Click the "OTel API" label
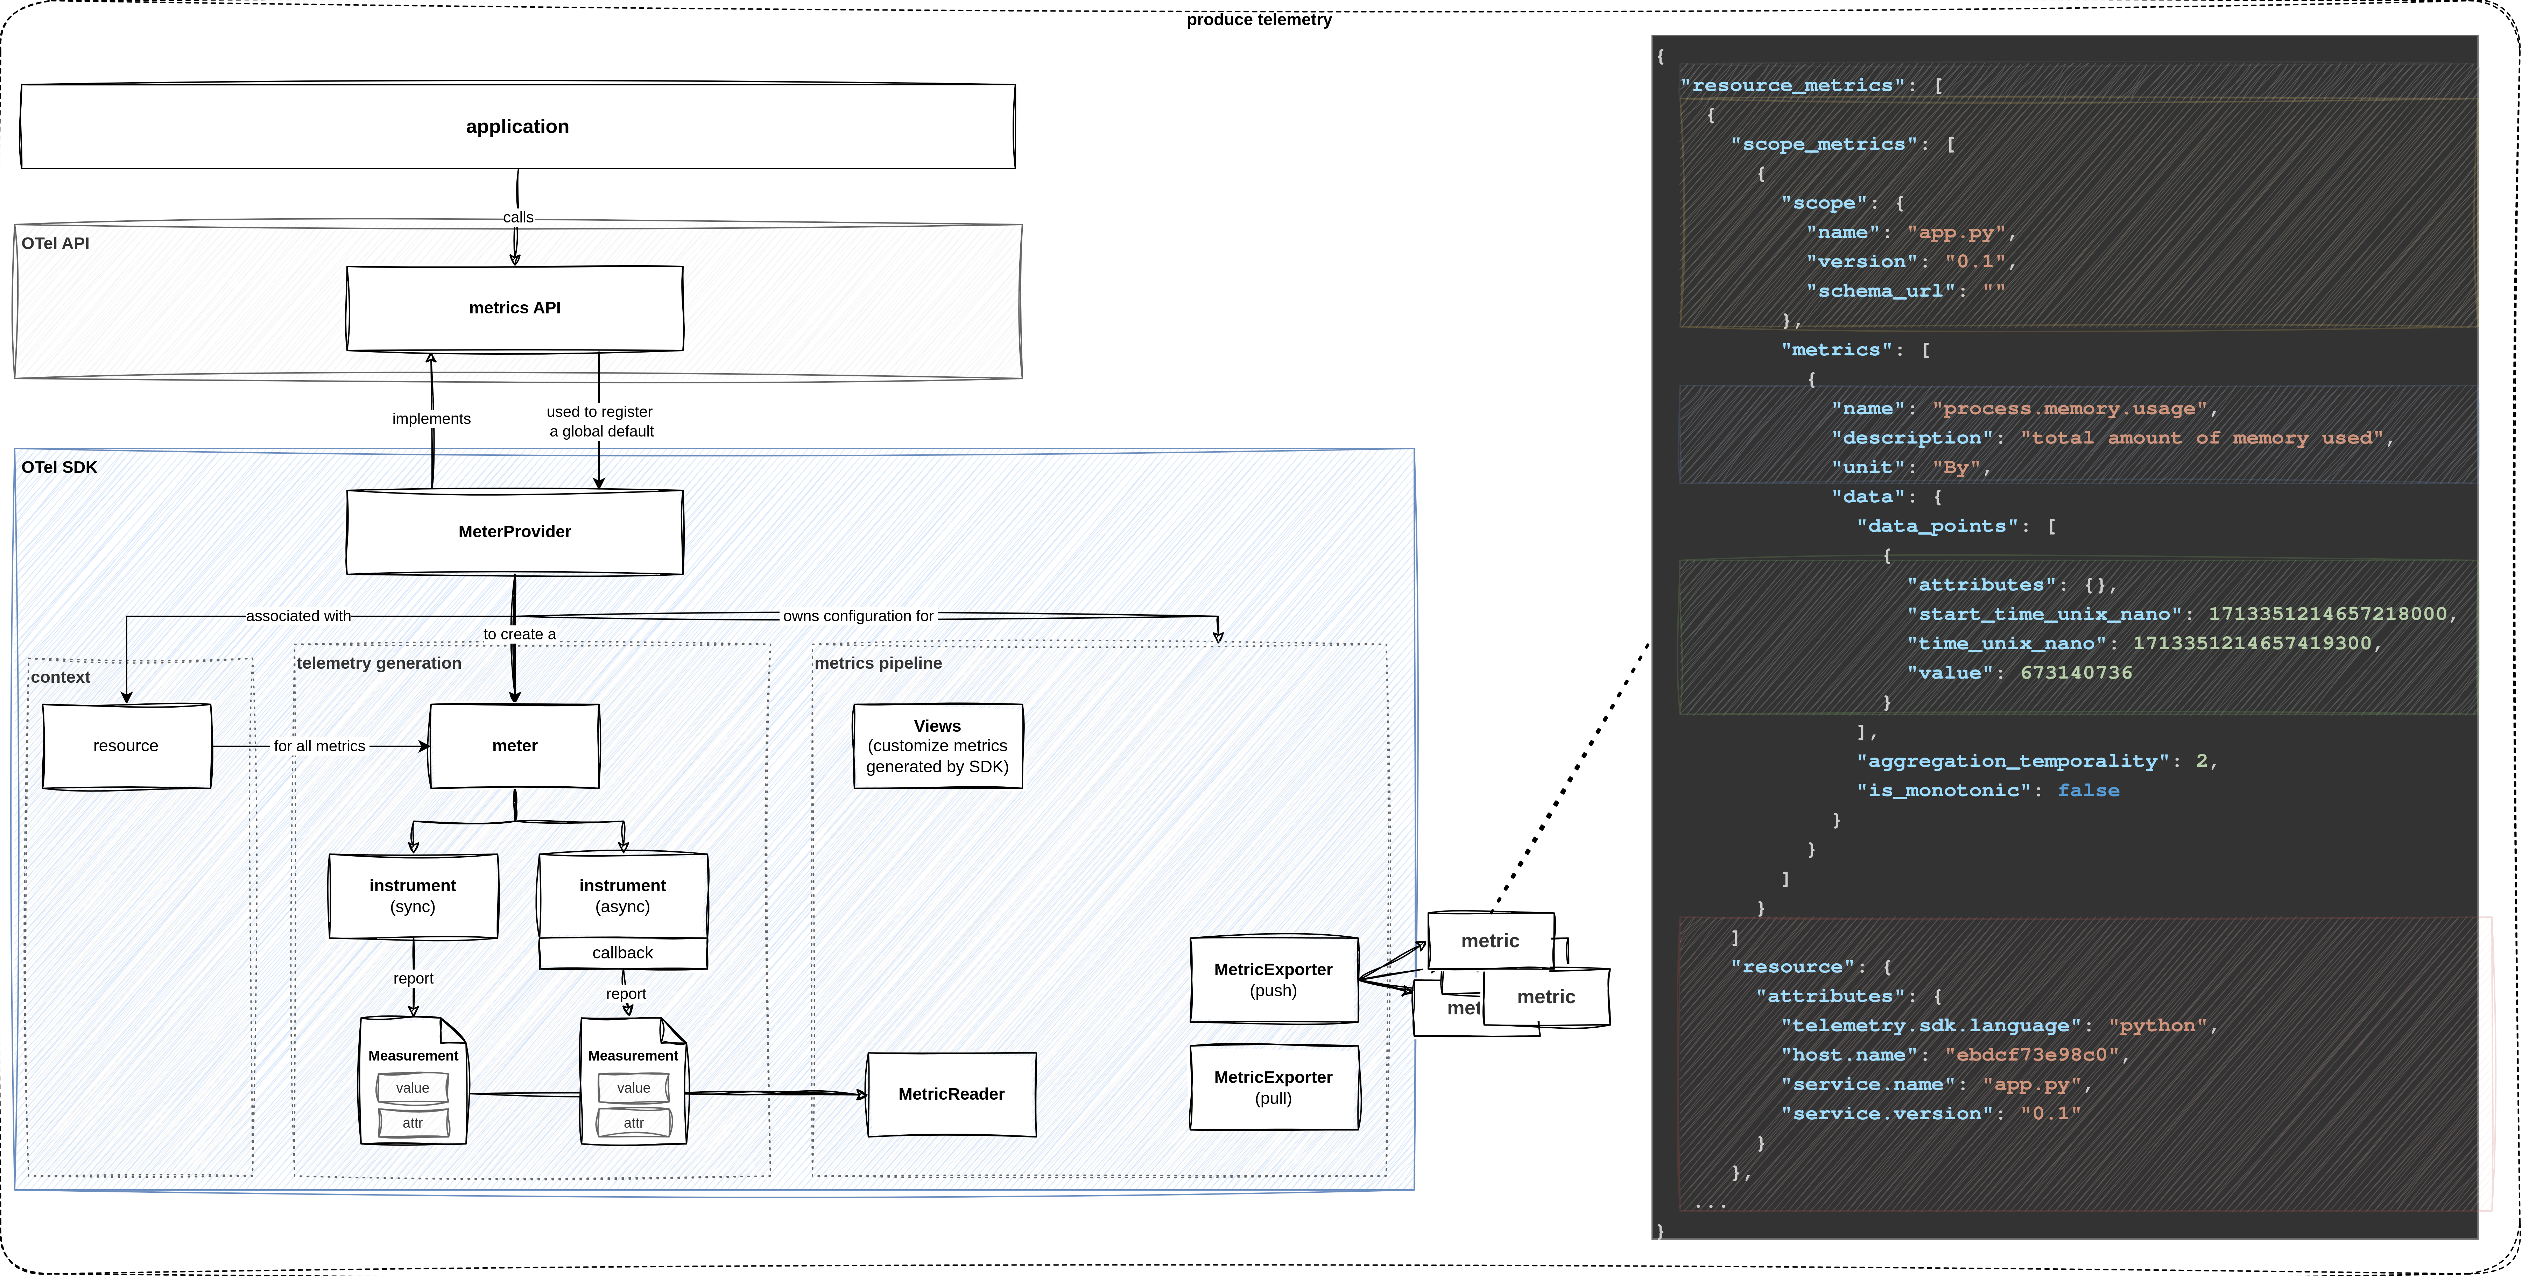The height and width of the screenshot is (1276, 2522). coord(56,244)
